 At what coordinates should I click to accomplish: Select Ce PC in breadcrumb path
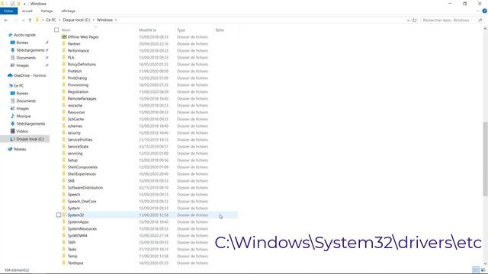(x=51, y=20)
